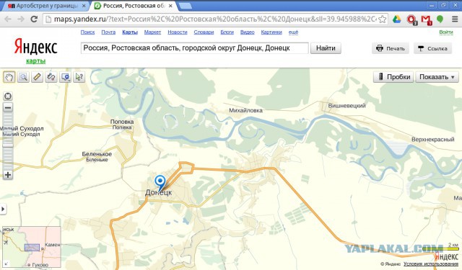Click the locate-me target icon
Viewport: 462px width, 270px height.
[8, 96]
